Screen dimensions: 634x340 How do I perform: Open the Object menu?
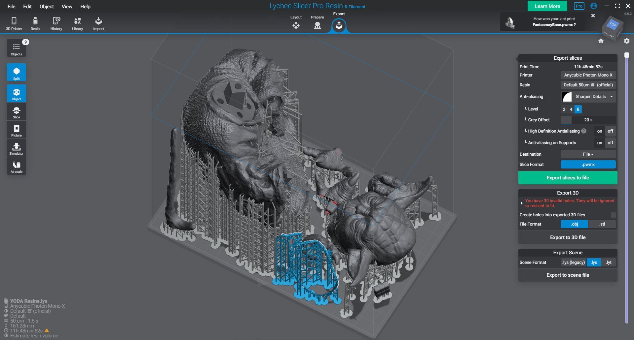click(47, 6)
